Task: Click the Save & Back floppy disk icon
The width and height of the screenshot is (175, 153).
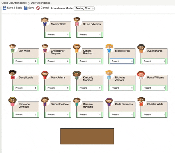Action: click(4, 8)
